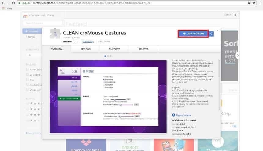The image size is (263, 151).
Task: Click the Updated March 11, 2017 text
Action: (184, 127)
